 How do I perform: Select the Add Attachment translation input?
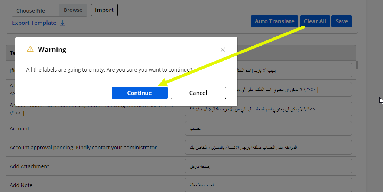click(268, 166)
